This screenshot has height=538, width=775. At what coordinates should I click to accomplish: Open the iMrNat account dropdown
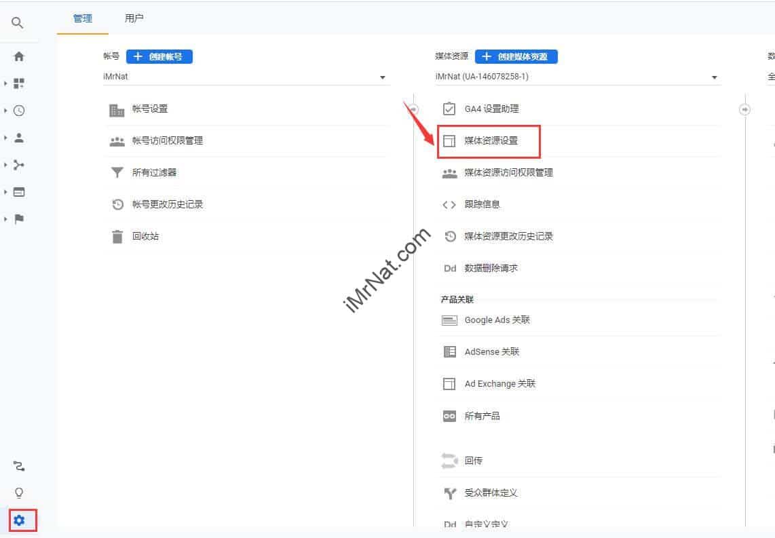click(x=246, y=77)
